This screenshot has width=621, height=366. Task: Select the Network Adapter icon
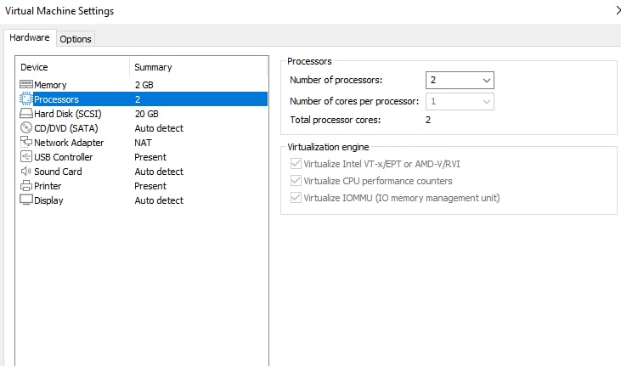26,142
